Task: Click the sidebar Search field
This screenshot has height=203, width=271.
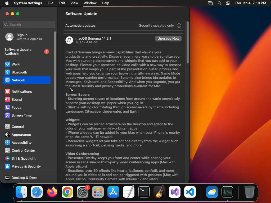Action: pyautogui.click(x=29, y=25)
